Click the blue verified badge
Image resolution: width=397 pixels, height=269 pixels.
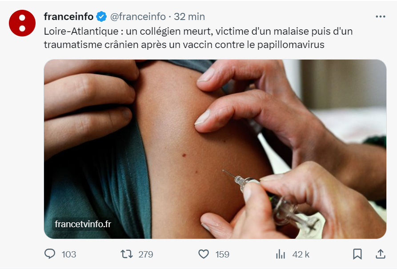click(x=101, y=17)
